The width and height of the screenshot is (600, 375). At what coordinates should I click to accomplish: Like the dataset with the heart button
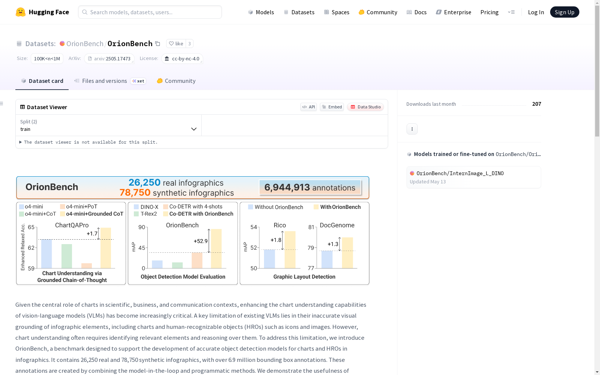pyautogui.click(x=176, y=43)
